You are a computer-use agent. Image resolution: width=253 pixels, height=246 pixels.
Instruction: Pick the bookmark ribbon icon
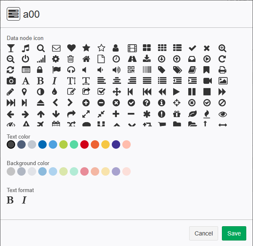[x=206, y=70]
